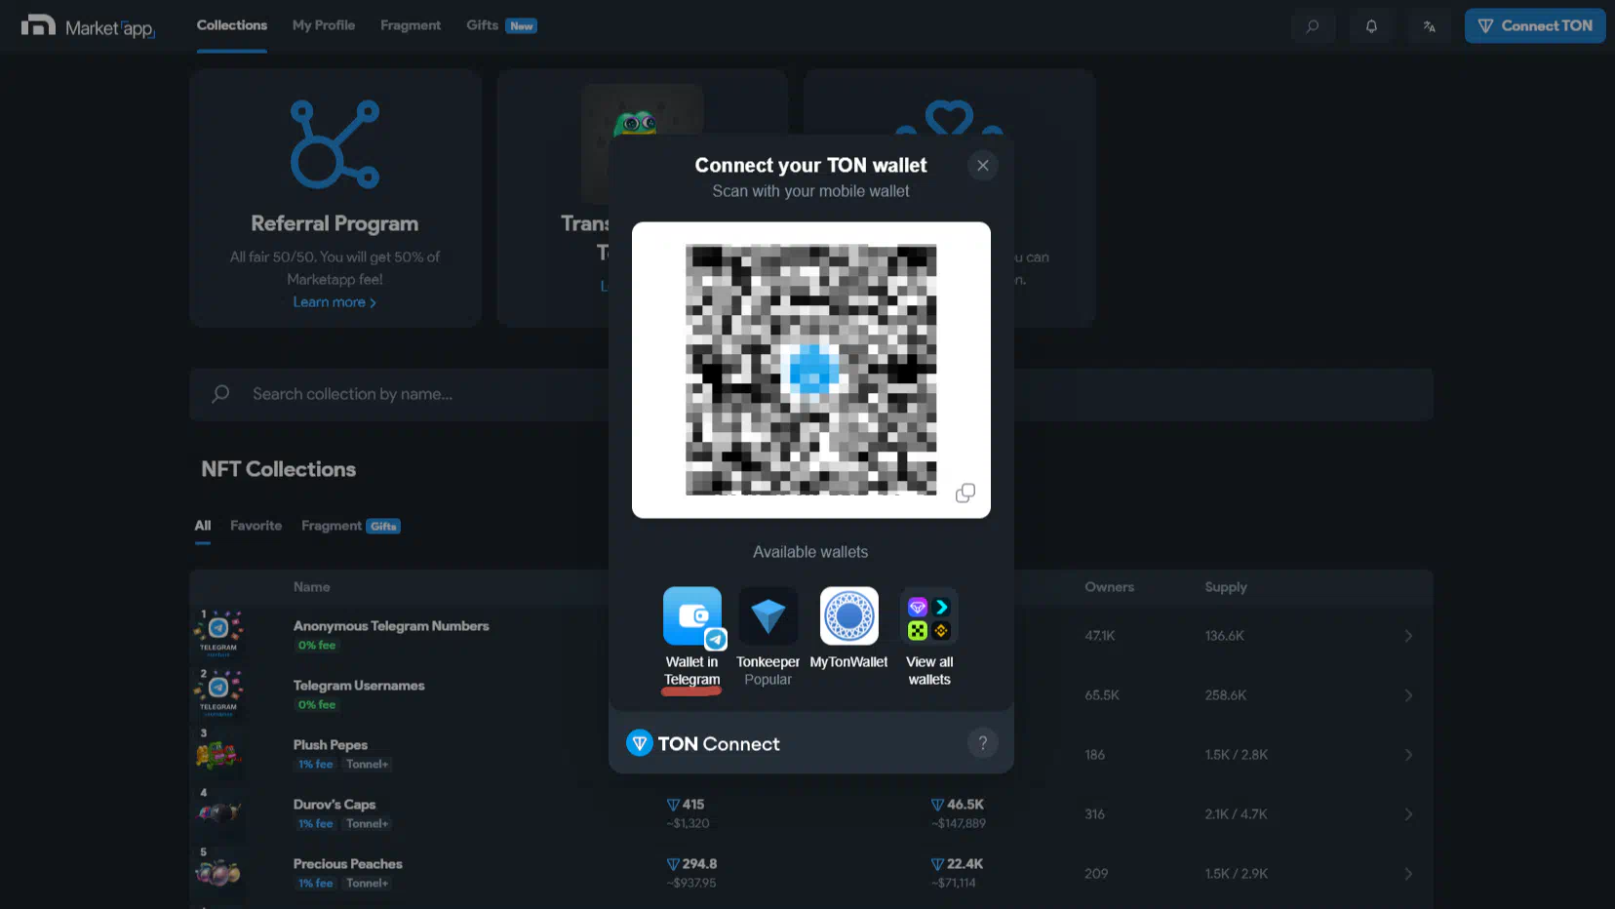Click the Referral Program network icon

coord(335,144)
